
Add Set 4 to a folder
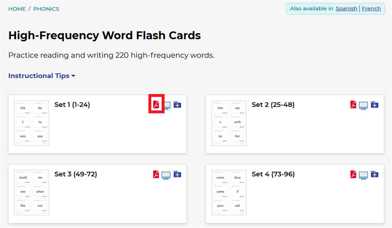tap(374, 174)
